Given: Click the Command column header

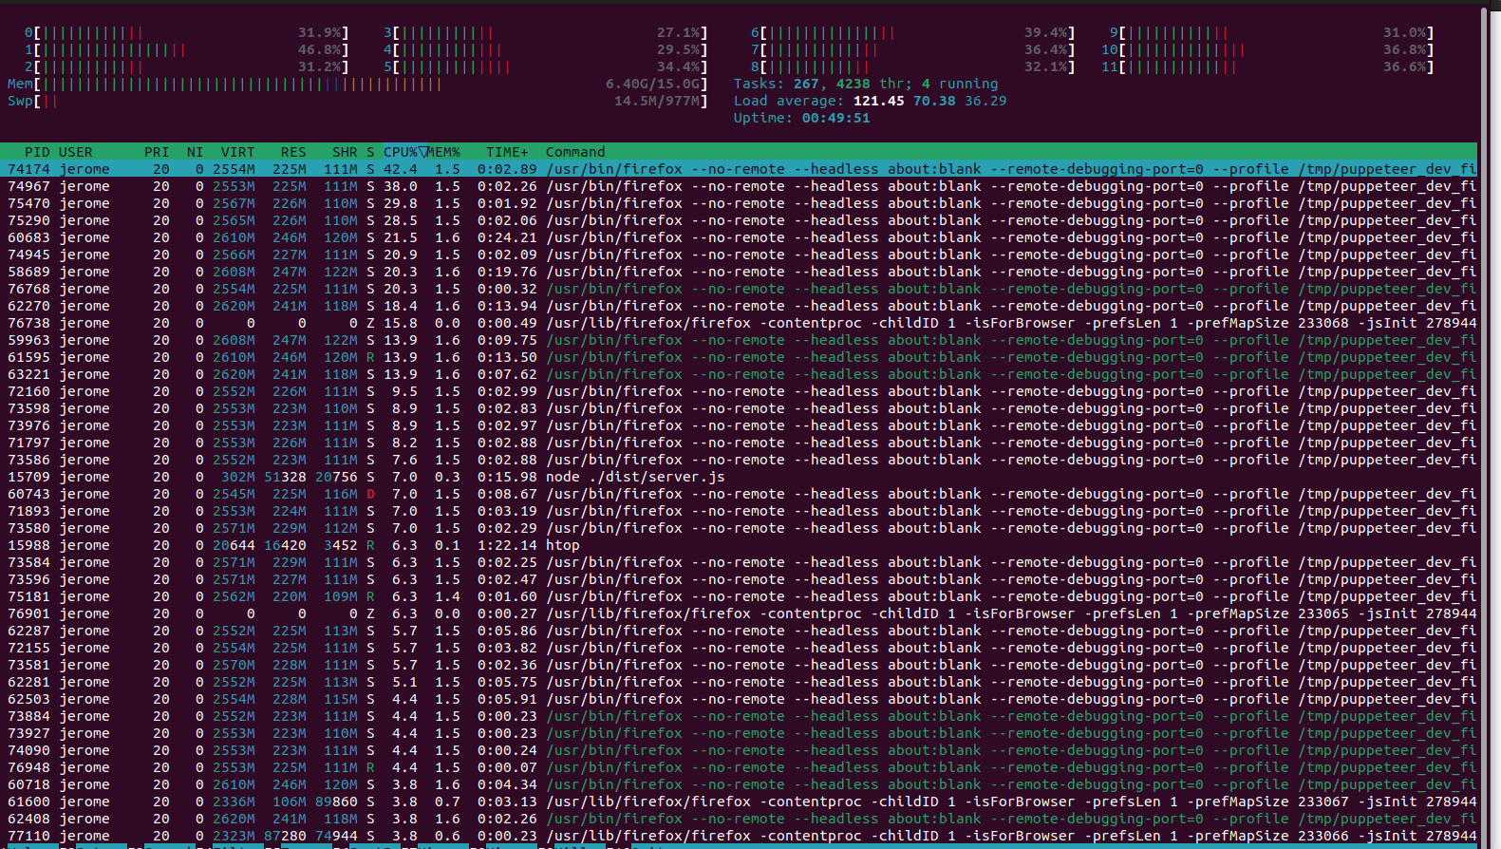Looking at the screenshot, I should point(575,152).
